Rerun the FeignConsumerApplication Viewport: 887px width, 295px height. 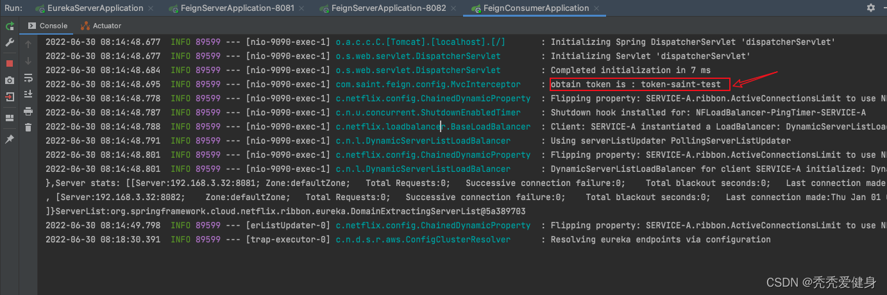click(10, 26)
